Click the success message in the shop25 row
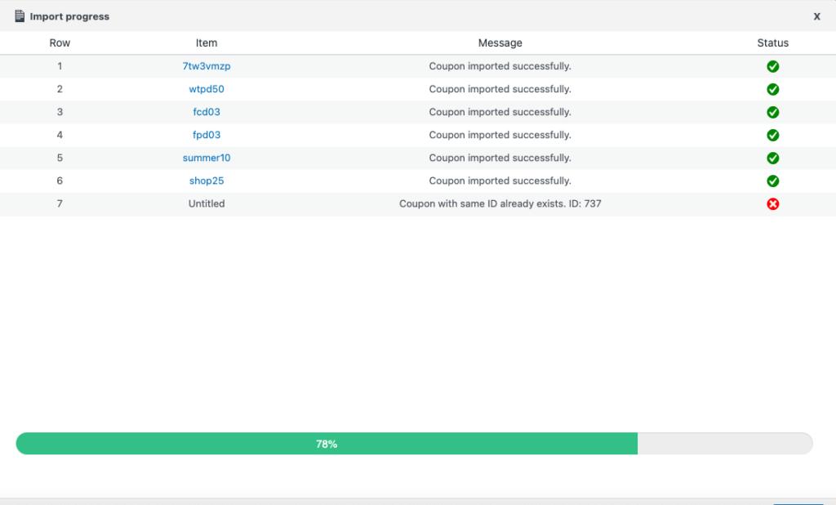Viewport: 836px width, 505px height. [x=500, y=181]
